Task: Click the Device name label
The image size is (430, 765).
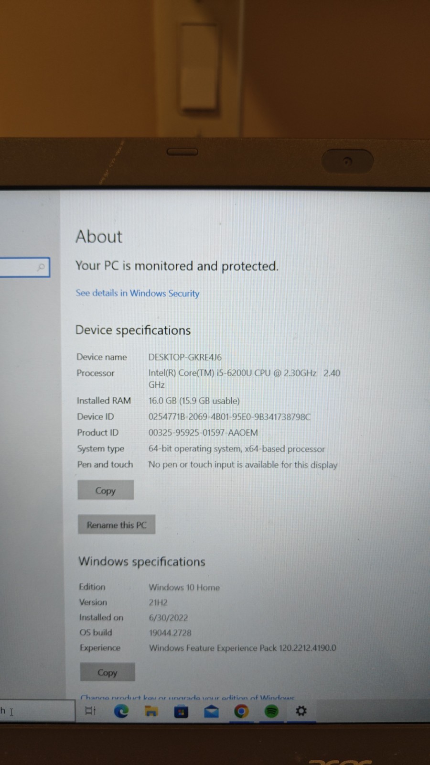Action: [102, 357]
